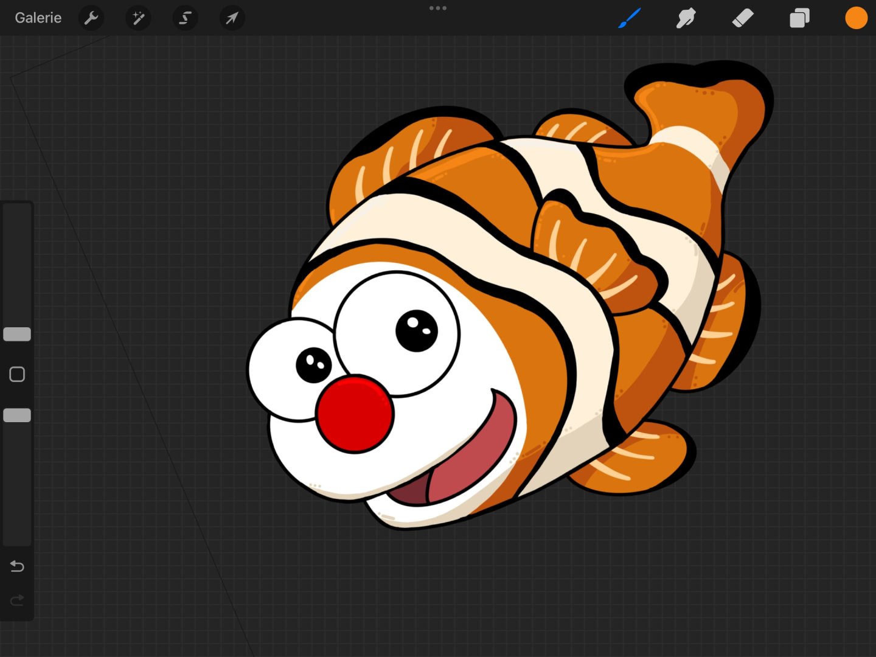Click the brush opacity slider handle
Image resolution: width=876 pixels, height=657 pixels.
(17, 415)
